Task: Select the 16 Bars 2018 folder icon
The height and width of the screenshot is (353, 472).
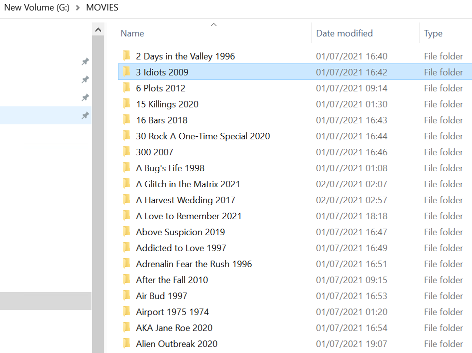Action: coord(126,120)
